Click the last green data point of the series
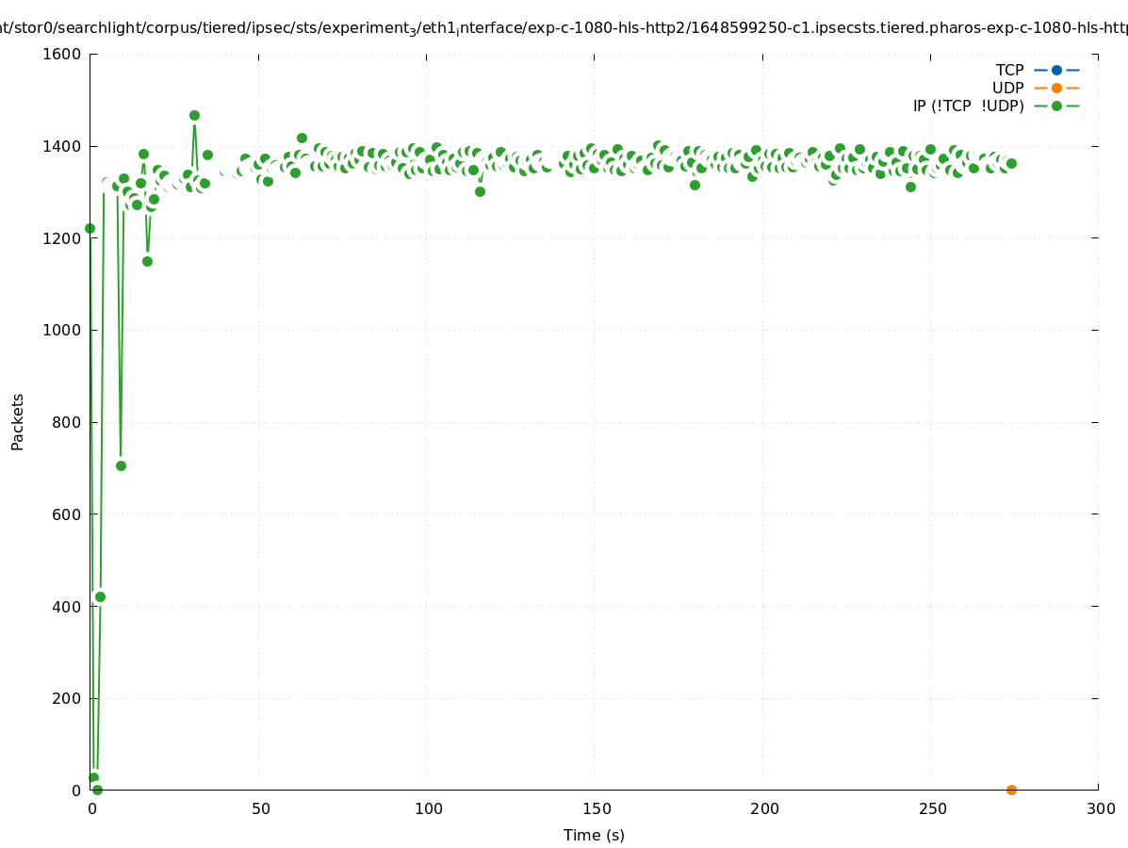Viewport: 1128px width, 848px height. 1011,163
